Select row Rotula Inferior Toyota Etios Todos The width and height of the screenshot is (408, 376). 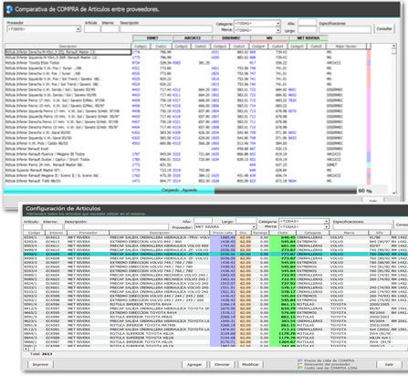(186, 63)
